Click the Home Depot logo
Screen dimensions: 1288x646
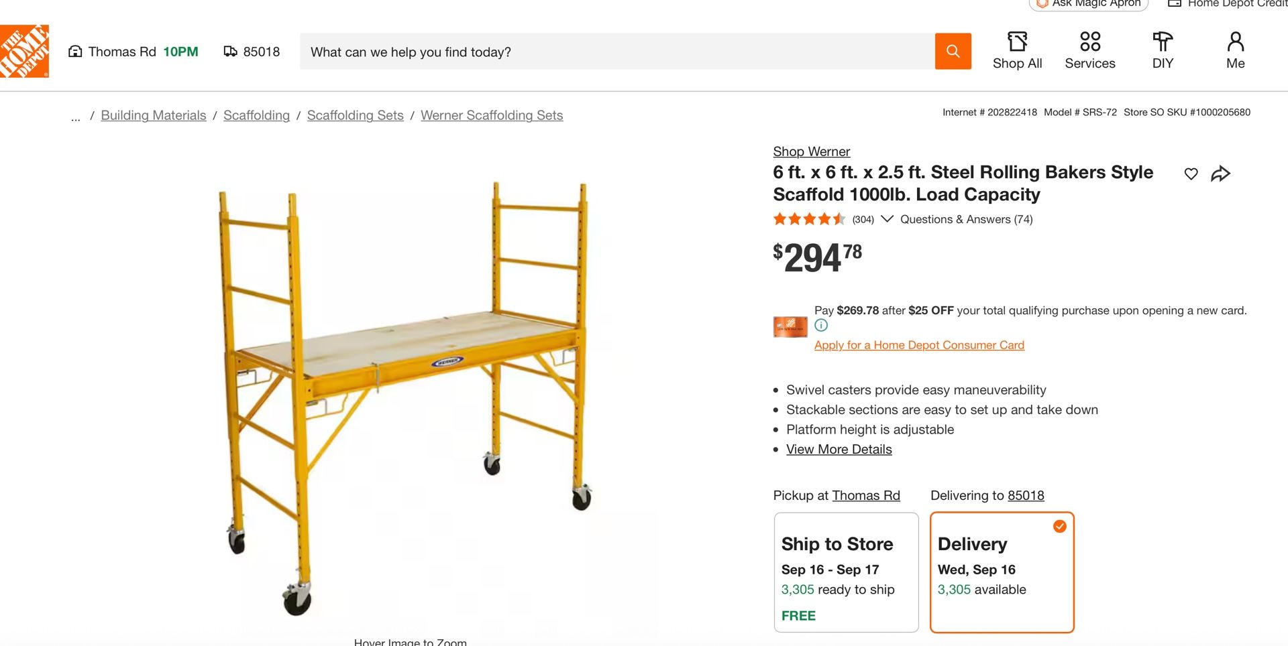[x=24, y=52]
